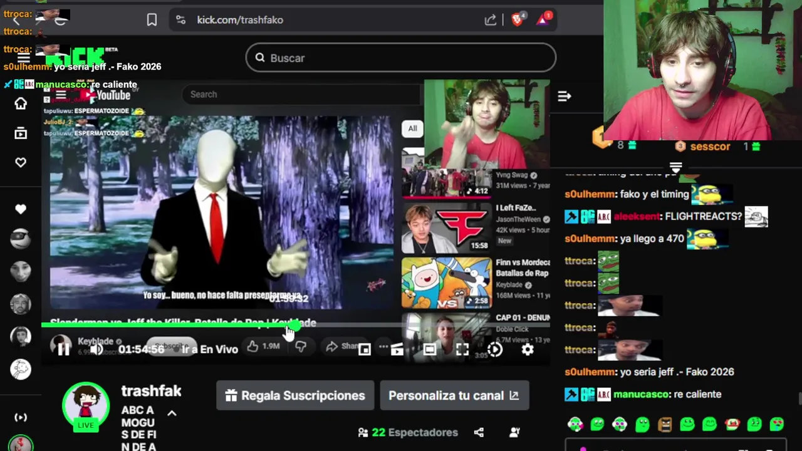802x451 pixels.
Task: Click the YouTube Search field
Action: [301, 95]
